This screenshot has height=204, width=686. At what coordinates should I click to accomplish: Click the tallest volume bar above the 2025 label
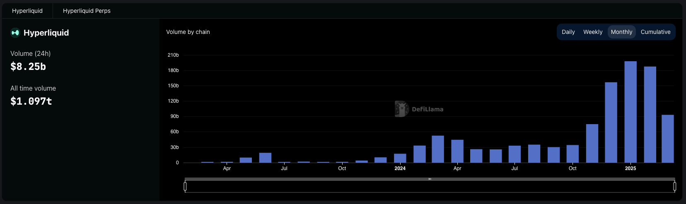coord(630,112)
